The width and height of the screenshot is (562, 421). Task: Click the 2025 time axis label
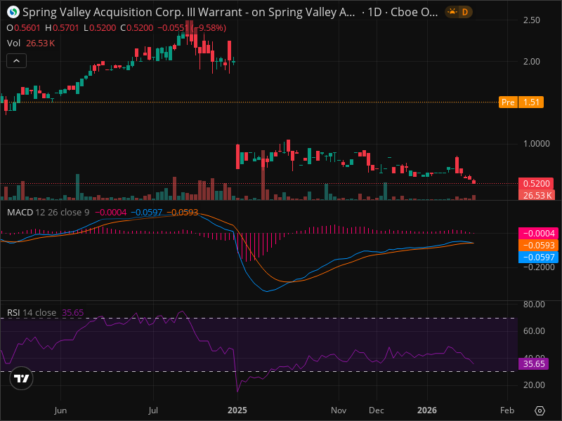click(x=237, y=410)
